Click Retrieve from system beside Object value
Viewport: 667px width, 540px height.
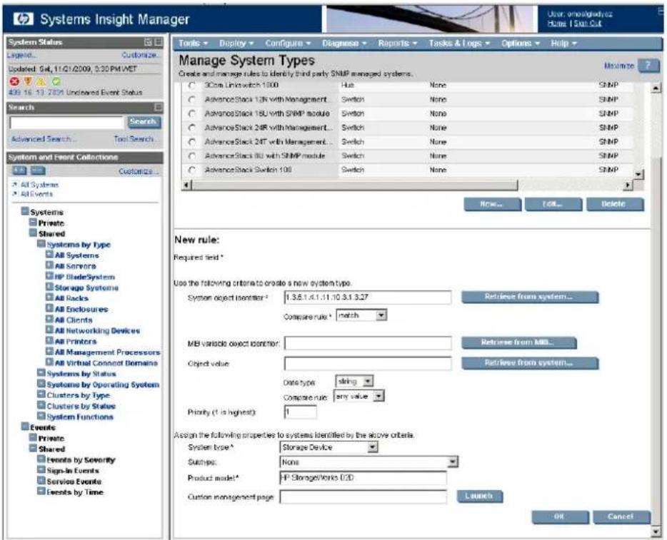point(530,363)
